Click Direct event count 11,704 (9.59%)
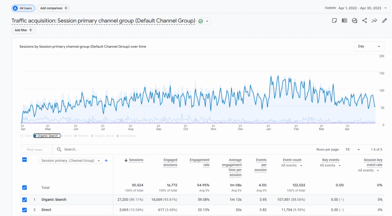Screen dimensions: 392x216 point(293,210)
